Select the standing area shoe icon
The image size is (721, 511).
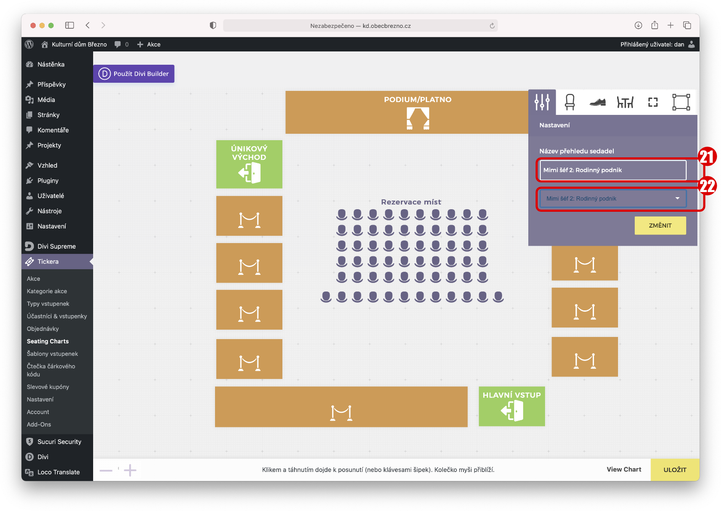click(597, 102)
